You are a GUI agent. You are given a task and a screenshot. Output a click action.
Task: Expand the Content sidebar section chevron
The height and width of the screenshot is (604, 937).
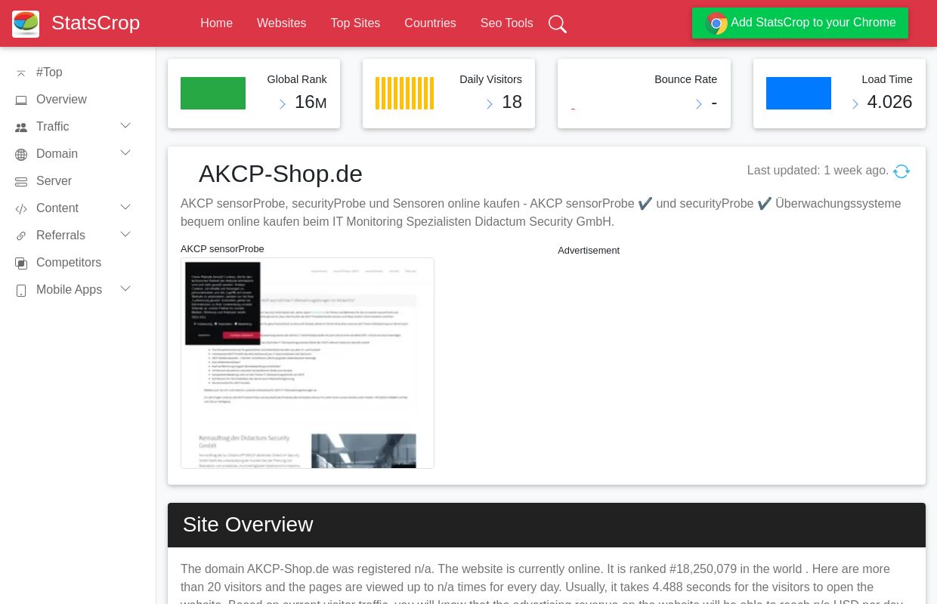pos(125,207)
